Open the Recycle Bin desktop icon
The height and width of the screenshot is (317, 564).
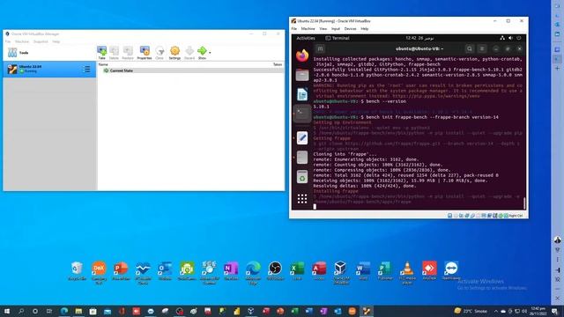(x=77, y=271)
